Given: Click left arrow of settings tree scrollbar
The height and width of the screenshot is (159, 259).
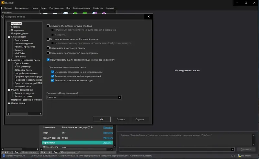Looking at the screenshot, I should click(8, 114).
